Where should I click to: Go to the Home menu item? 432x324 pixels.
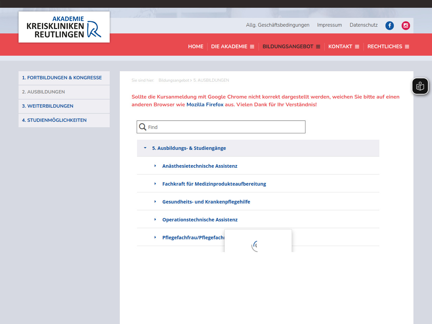196,47
